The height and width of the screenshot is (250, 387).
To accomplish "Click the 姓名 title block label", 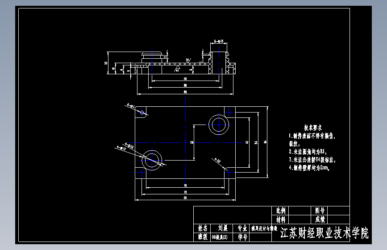I will pyautogui.click(x=203, y=228).
